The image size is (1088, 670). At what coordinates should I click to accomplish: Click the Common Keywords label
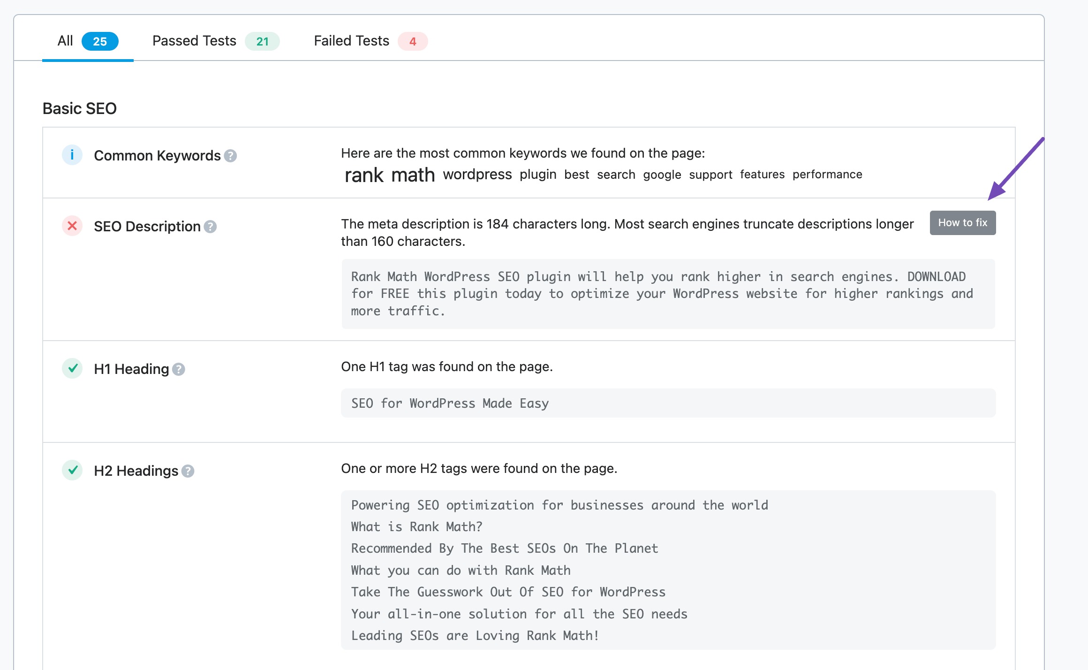[157, 156]
